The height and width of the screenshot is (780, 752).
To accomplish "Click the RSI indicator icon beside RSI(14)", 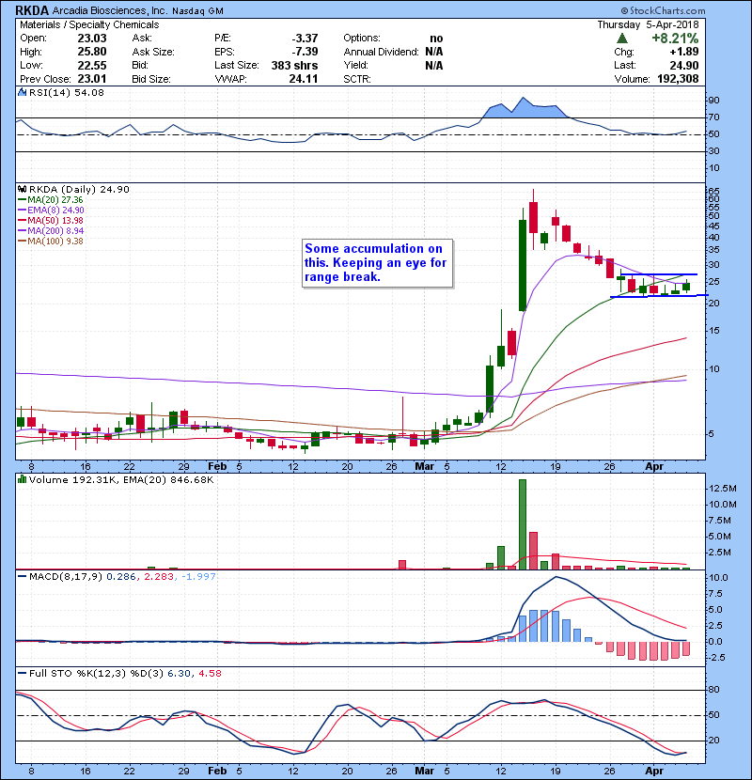I will [x=22, y=92].
